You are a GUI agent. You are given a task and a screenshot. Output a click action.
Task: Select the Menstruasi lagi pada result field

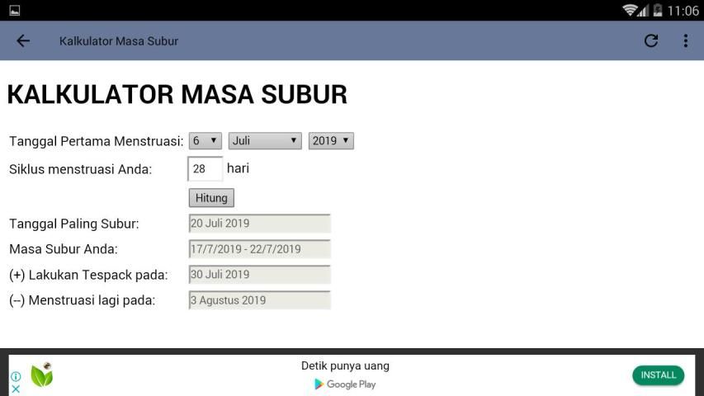point(259,300)
